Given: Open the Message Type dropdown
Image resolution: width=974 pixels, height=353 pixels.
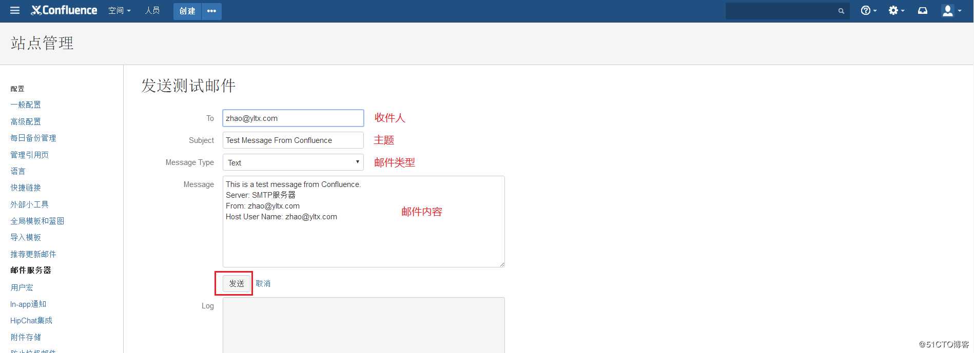Looking at the screenshot, I should pyautogui.click(x=293, y=162).
